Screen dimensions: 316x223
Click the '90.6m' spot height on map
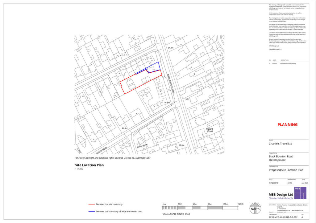181,145
